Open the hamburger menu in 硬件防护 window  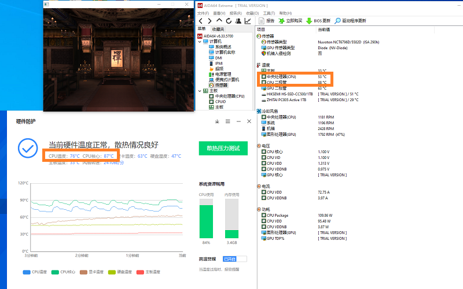(227, 121)
